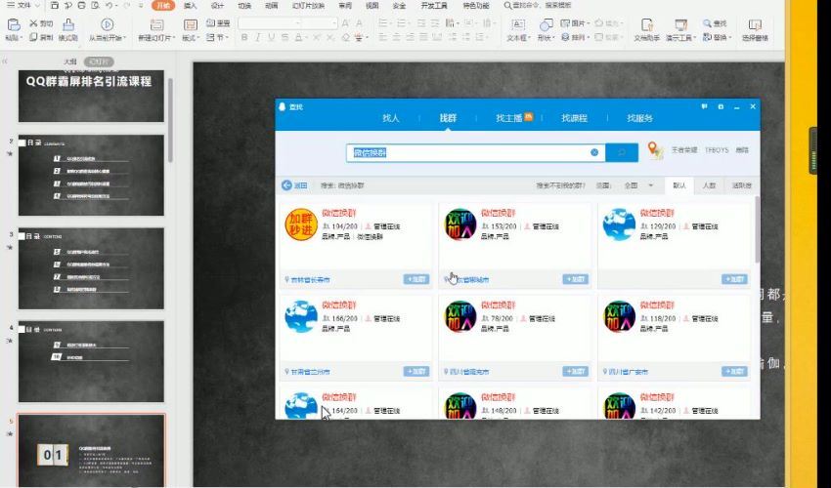
Task: Click the New Slide icon
Action: [x=156, y=24]
